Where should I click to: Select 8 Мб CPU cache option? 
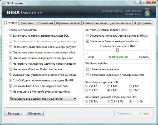(x=131, y=90)
